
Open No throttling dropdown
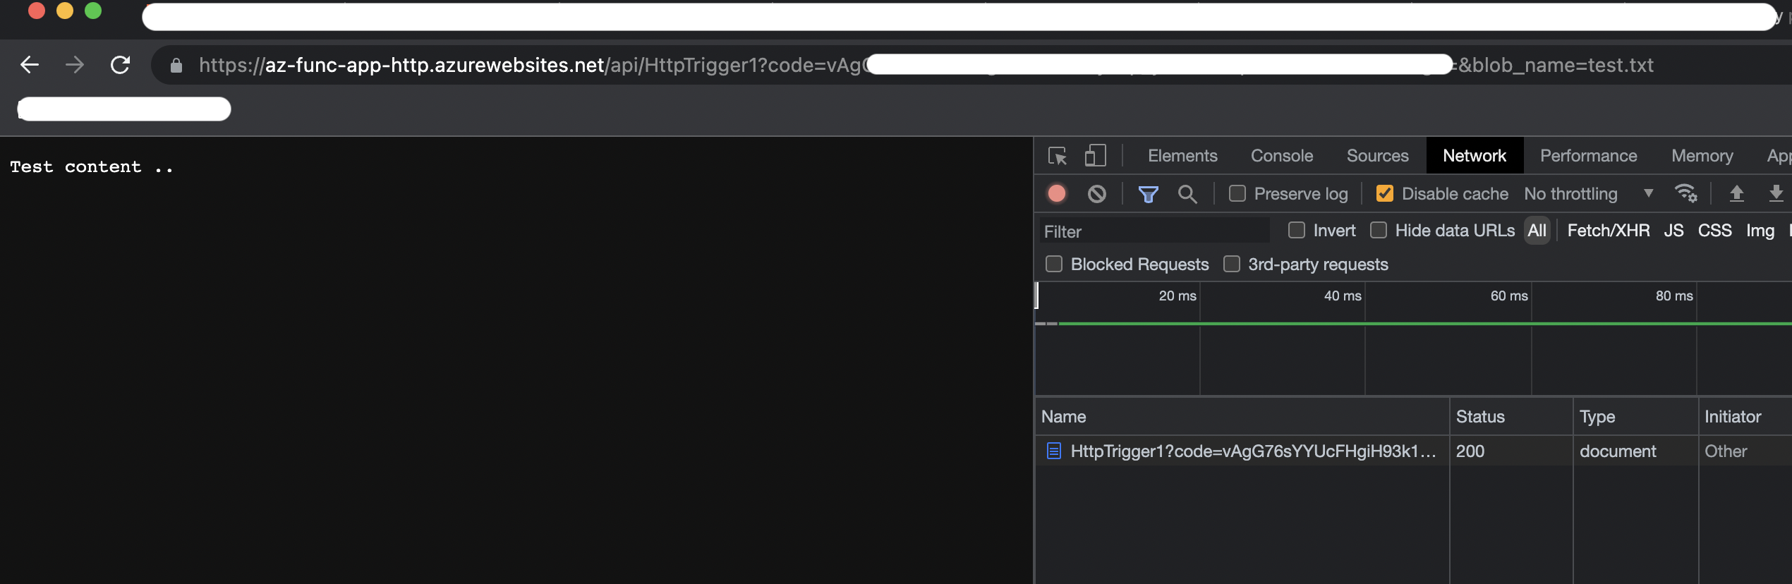(1588, 194)
